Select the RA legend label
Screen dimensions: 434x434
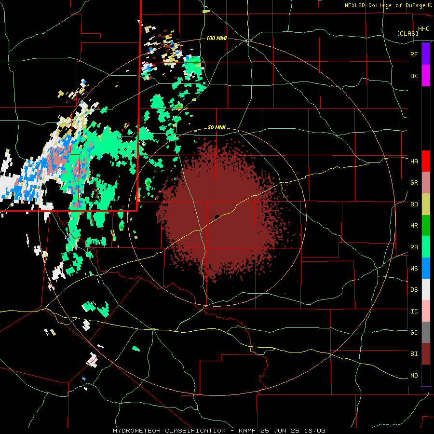414,247
